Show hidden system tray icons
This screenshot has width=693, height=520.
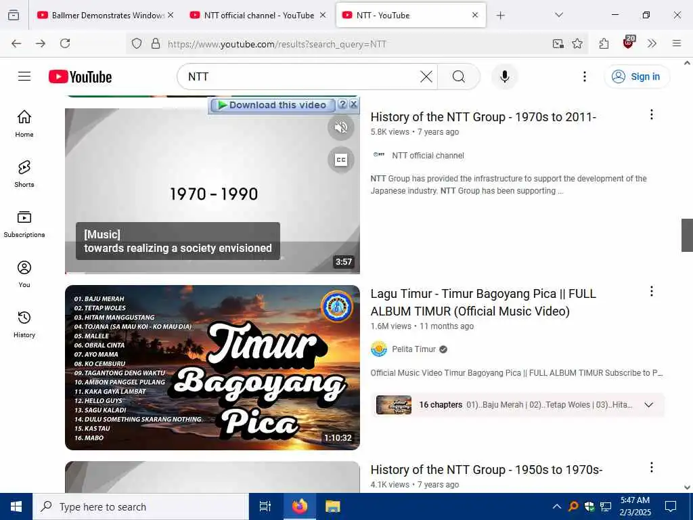point(557,506)
